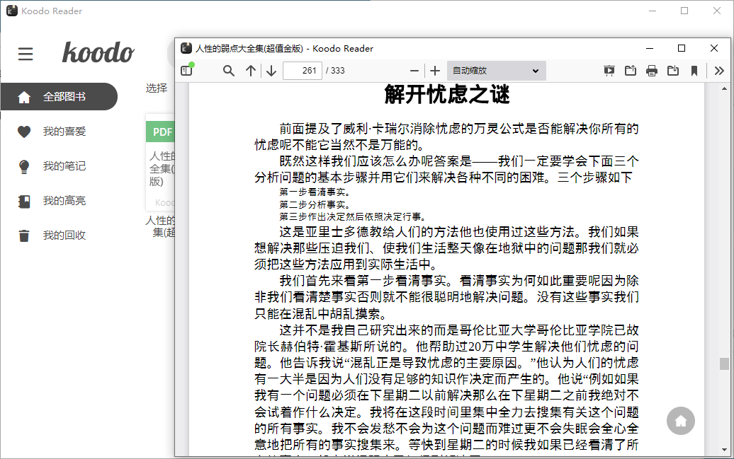Click the floating home button at bottom right
Image resolution: width=734 pixels, height=459 pixels.
(680, 421)
